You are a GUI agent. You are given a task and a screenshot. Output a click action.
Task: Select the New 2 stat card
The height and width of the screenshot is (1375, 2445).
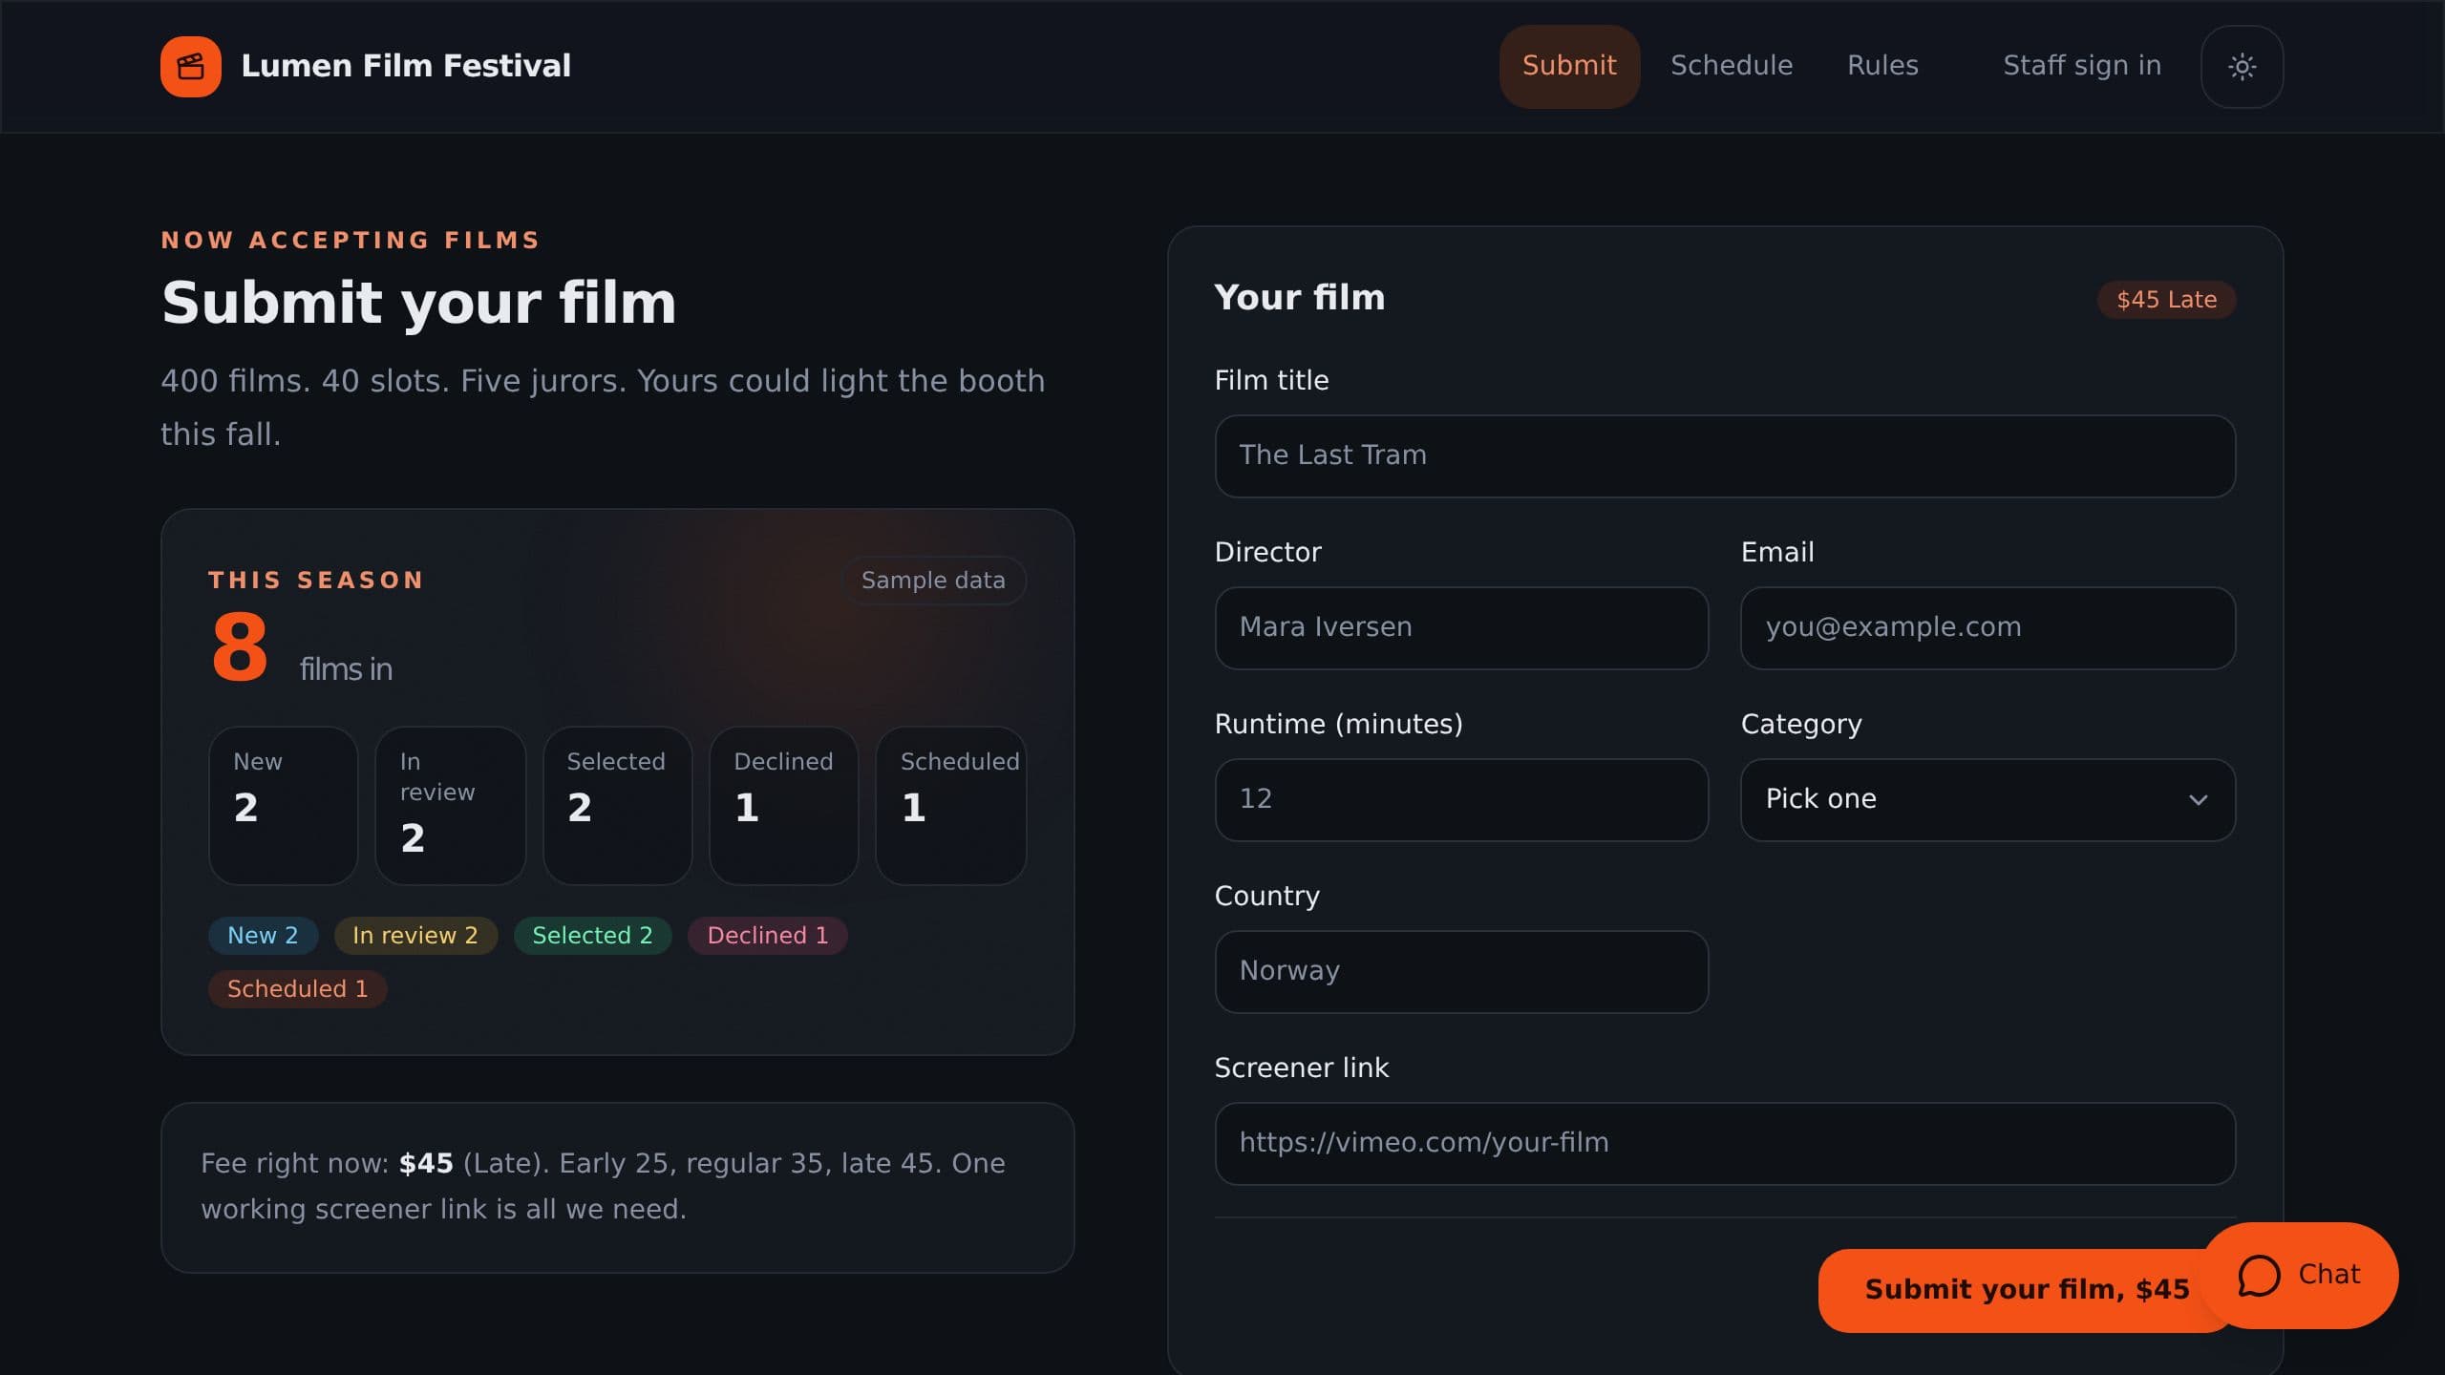(284, 805)
